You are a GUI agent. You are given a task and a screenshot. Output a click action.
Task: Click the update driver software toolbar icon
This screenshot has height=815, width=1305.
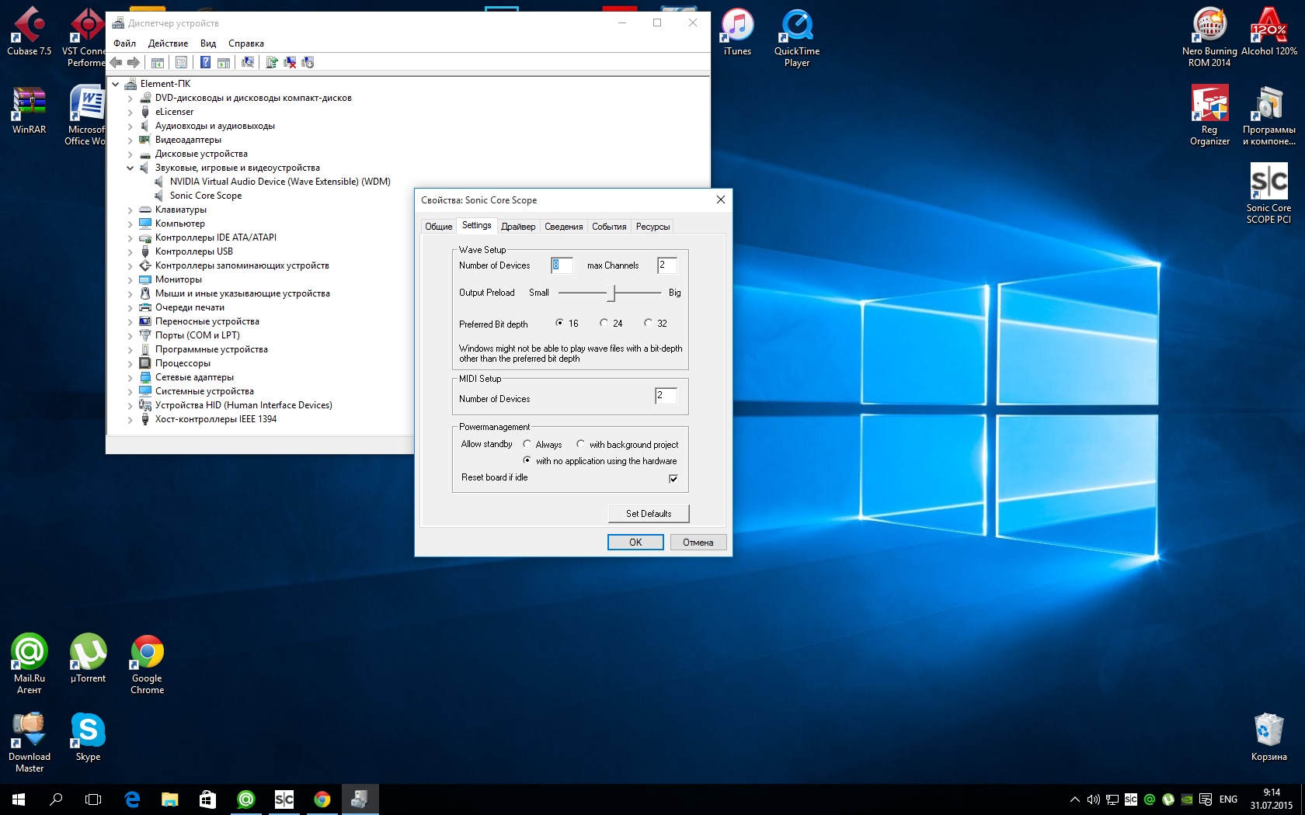pos(271,63)
